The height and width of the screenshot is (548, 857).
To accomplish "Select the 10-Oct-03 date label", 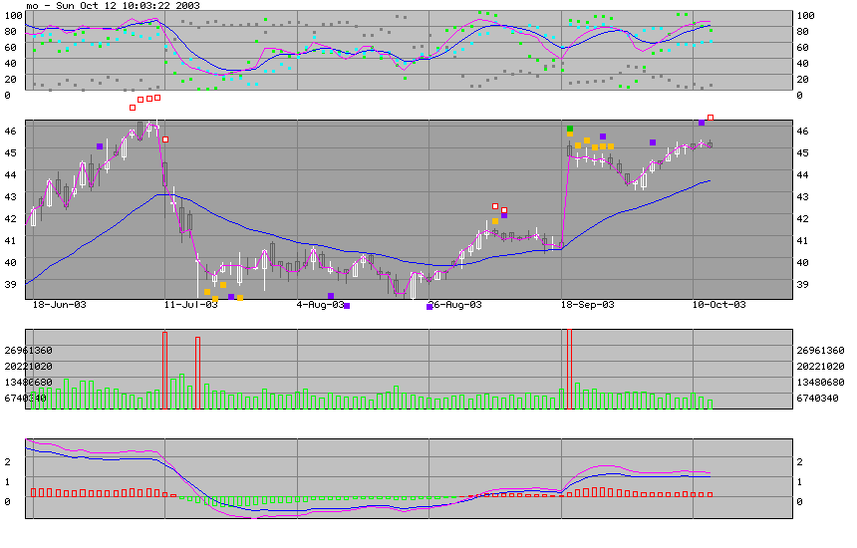I will tap(719, 305).
